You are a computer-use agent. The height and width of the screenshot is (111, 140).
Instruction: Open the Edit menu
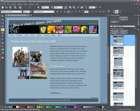coord(9,4)
